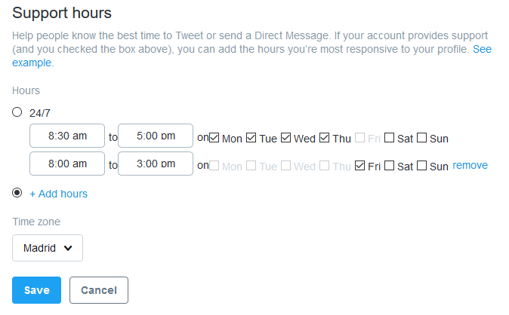The image size is (509, 315).
Task: Uncheck Fri in second hours row
Action: [x=359, y=166]
